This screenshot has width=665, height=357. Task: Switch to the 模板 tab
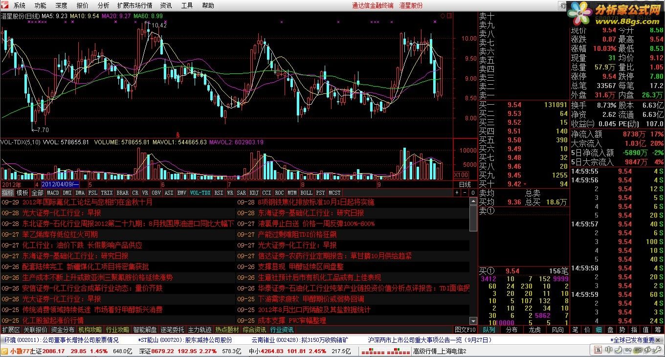pyautogui.click(x=22, y=193)
